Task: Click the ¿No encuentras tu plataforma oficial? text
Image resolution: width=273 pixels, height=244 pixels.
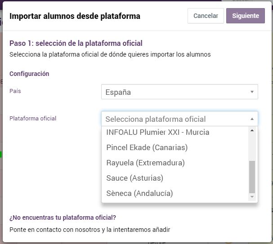Action: coord(63,217)
